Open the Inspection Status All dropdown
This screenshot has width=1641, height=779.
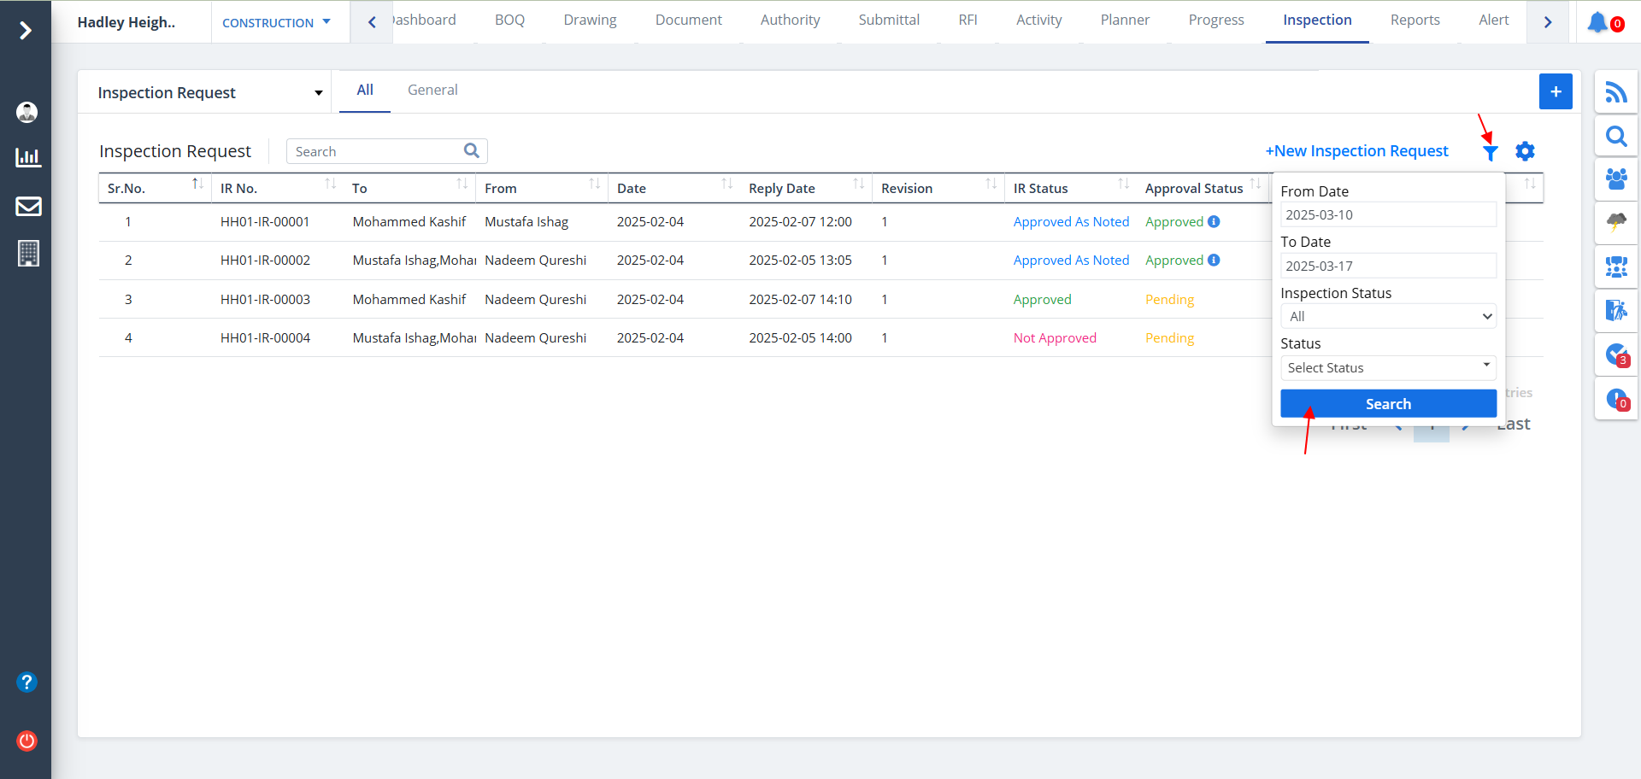click(1388, 317)
